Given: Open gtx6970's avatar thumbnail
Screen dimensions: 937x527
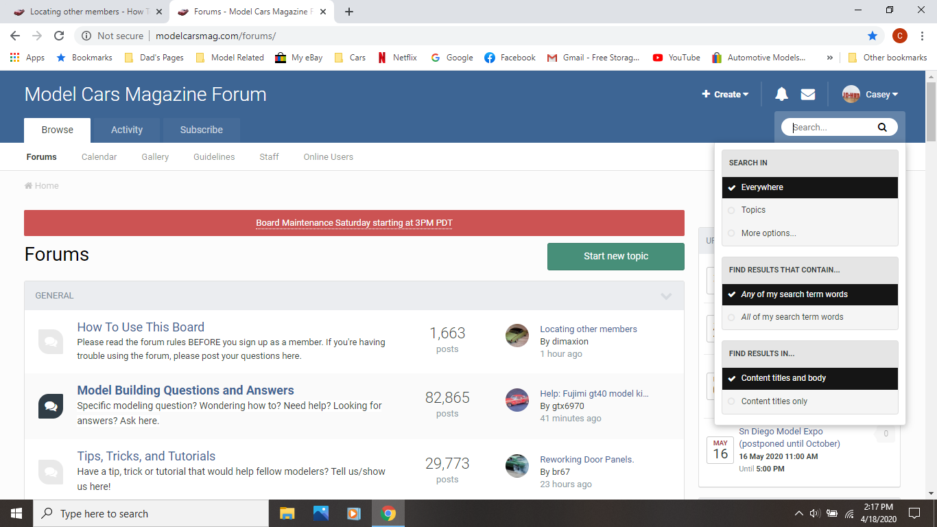Looking at the screenshot, I should click(517, 400).
